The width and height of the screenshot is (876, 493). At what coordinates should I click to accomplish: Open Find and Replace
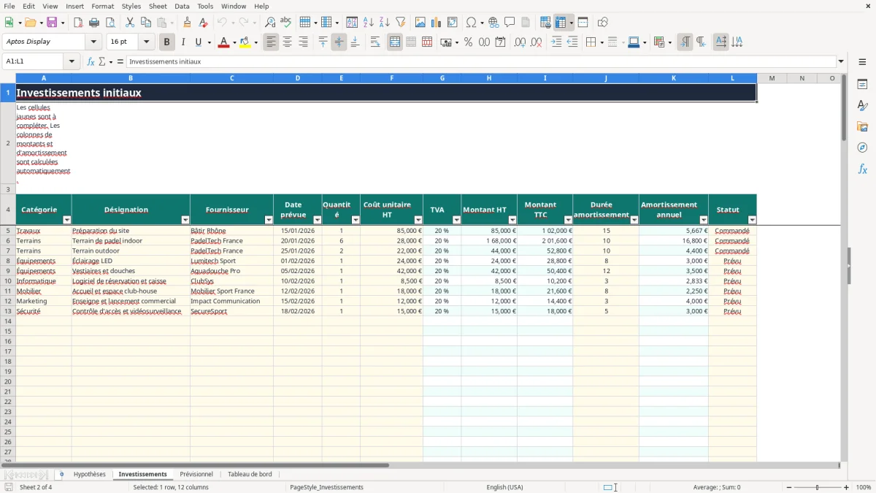click(270, 23)
